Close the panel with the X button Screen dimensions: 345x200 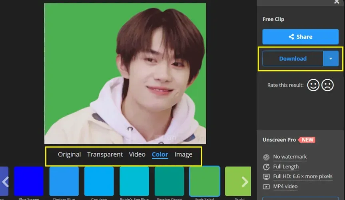pos(337,2)
